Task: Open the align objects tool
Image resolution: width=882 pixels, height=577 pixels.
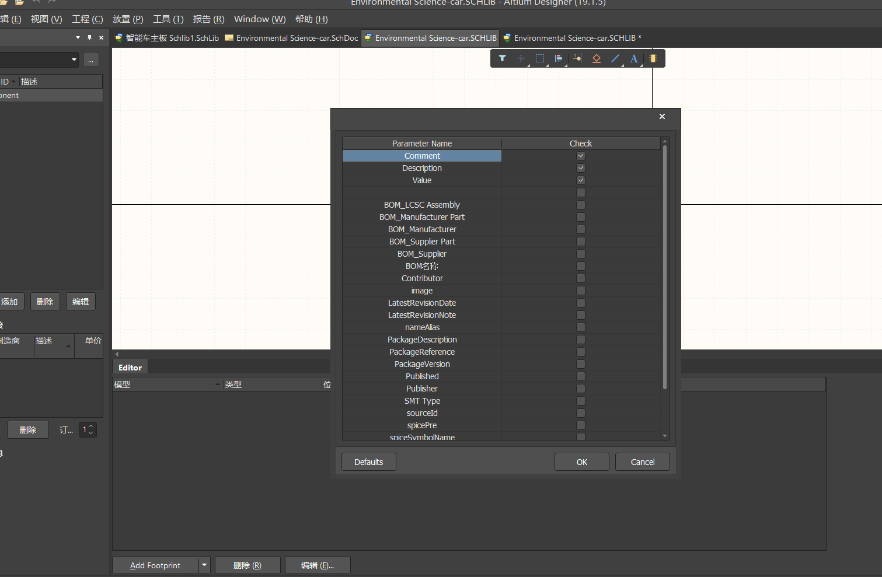Action: point(559,58)
